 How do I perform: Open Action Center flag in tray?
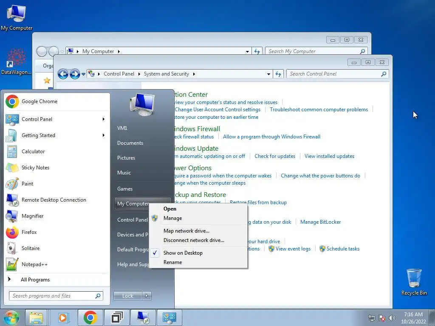tap(382, 318)
